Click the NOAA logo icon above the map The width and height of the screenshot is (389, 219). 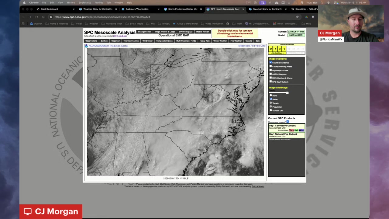[x=86, y=46]
